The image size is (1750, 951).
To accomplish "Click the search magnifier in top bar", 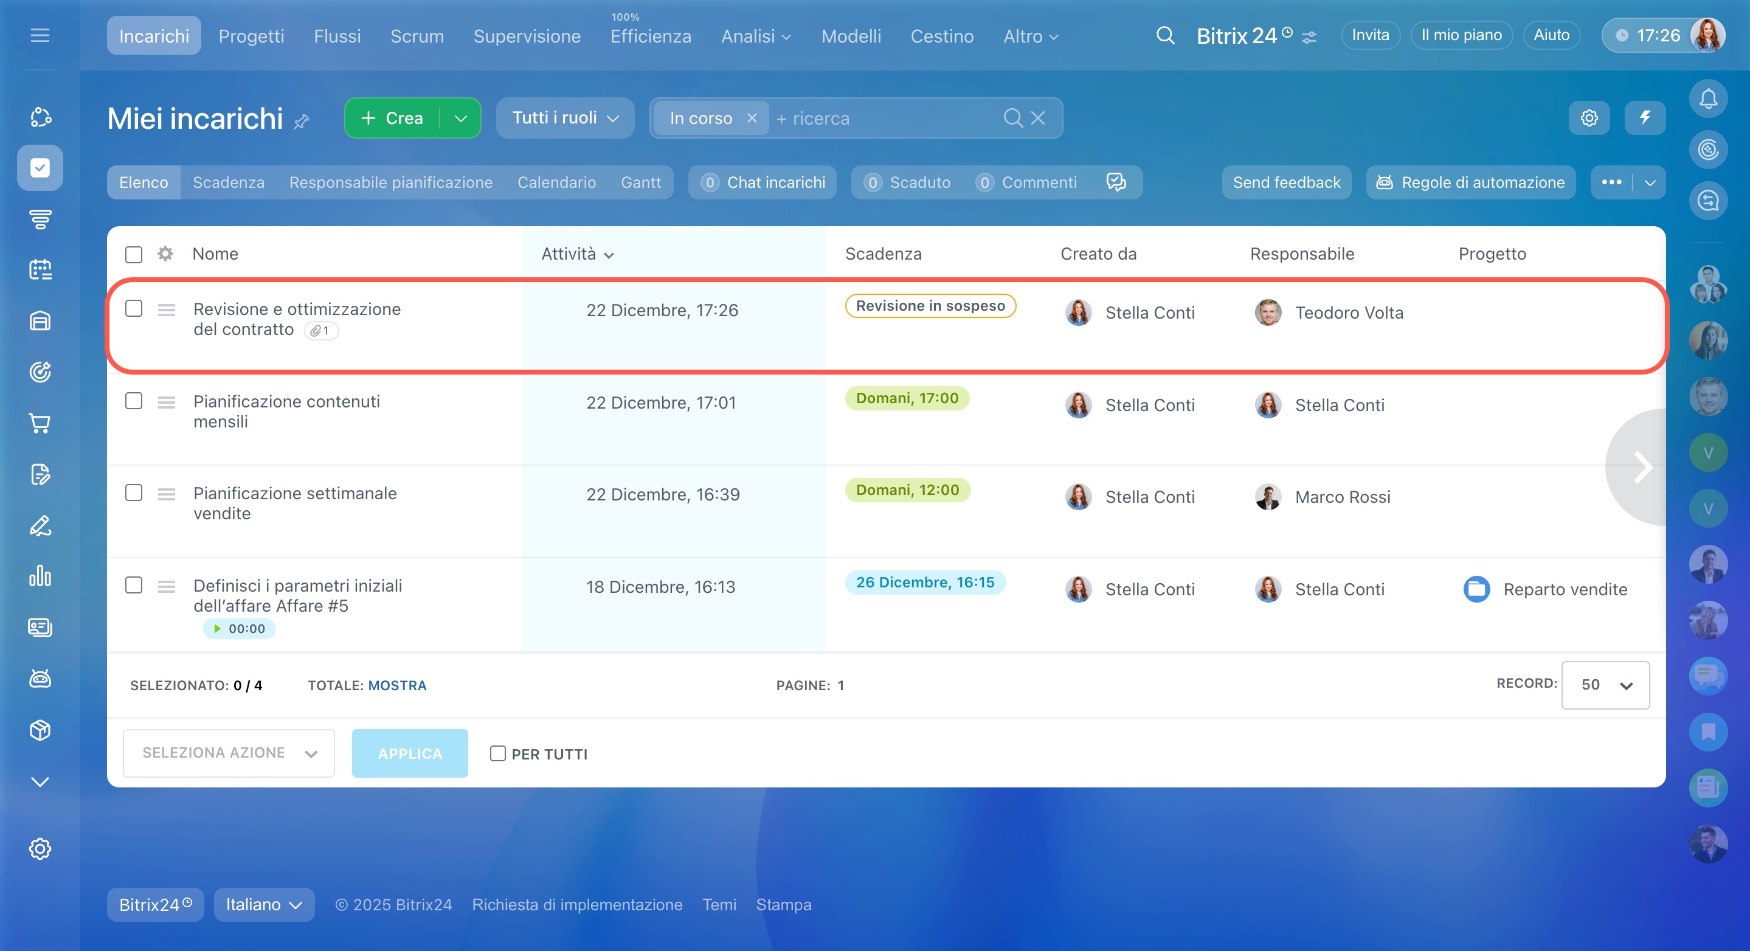I will pyautogui.click(x=1165, y=35).
